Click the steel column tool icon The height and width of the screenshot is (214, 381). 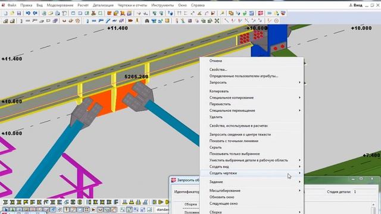[88, 21]
